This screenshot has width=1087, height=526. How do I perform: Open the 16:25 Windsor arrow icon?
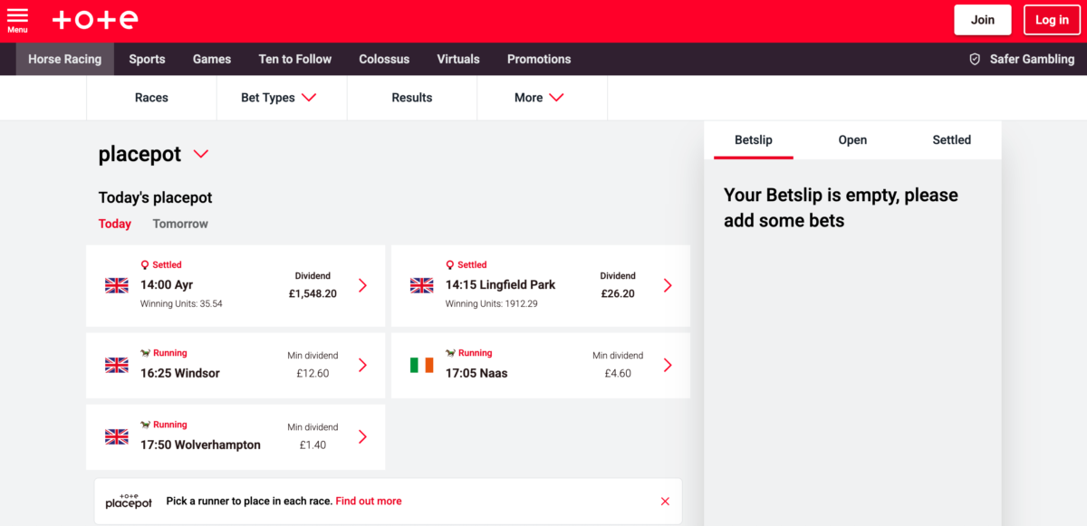362,365
